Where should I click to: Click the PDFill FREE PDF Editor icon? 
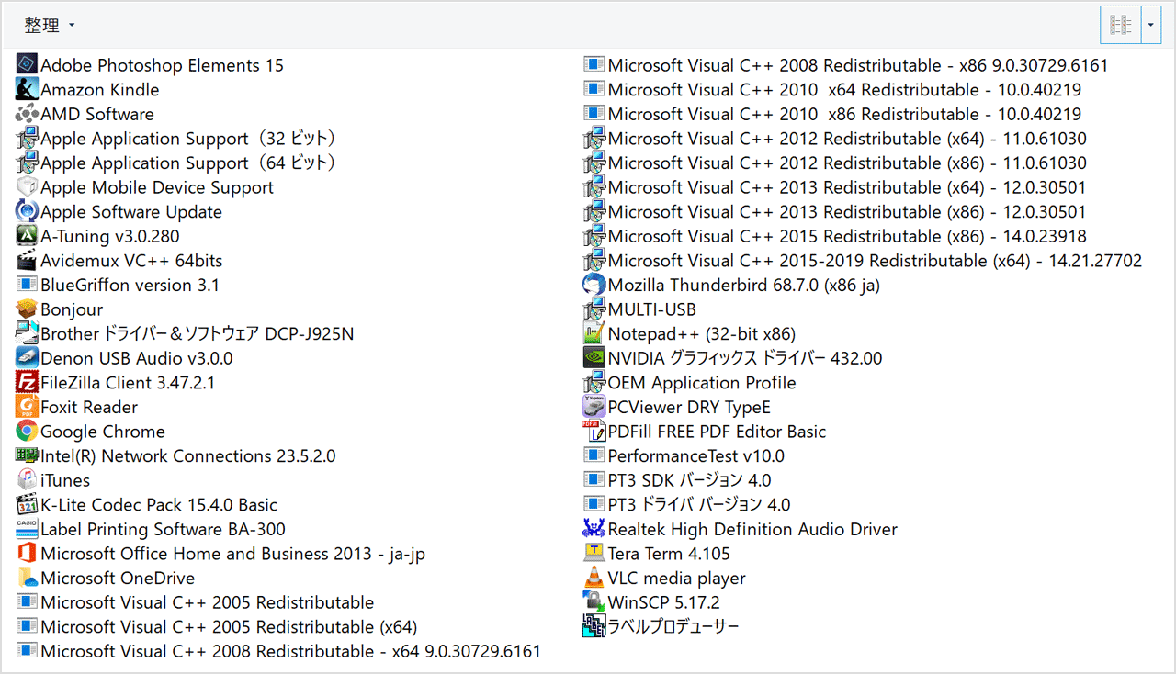tap(594, 431)
